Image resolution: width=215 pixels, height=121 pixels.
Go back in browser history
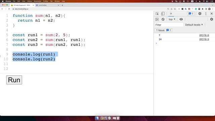click(x=2, y=9)
